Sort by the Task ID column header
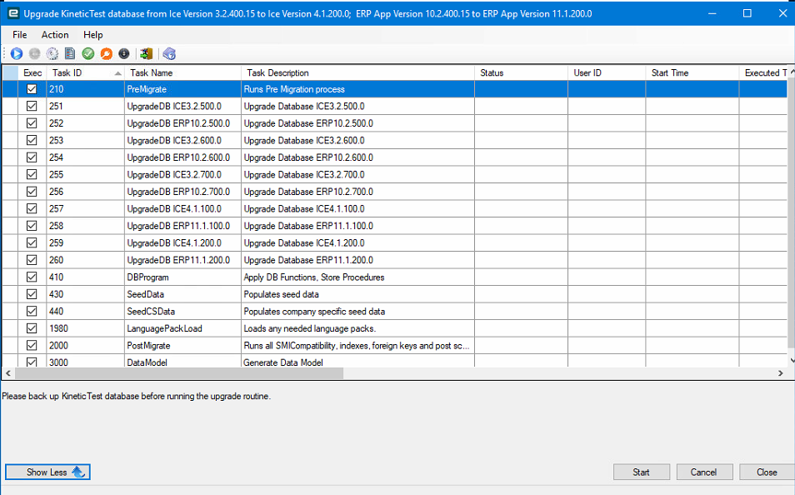This screenshot has height=495, width=795. click(x=85, y=73)
